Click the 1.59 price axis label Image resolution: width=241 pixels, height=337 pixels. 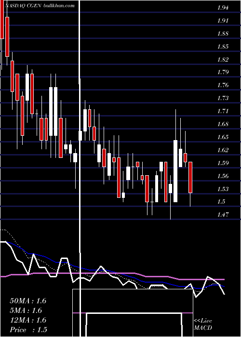click(x=223, y=163)
